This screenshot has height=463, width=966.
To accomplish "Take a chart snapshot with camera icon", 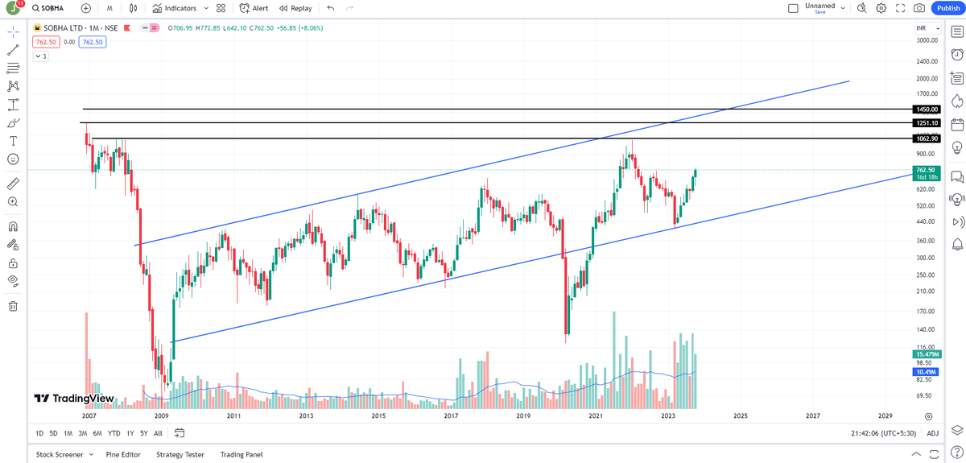I will pos(919,8).
